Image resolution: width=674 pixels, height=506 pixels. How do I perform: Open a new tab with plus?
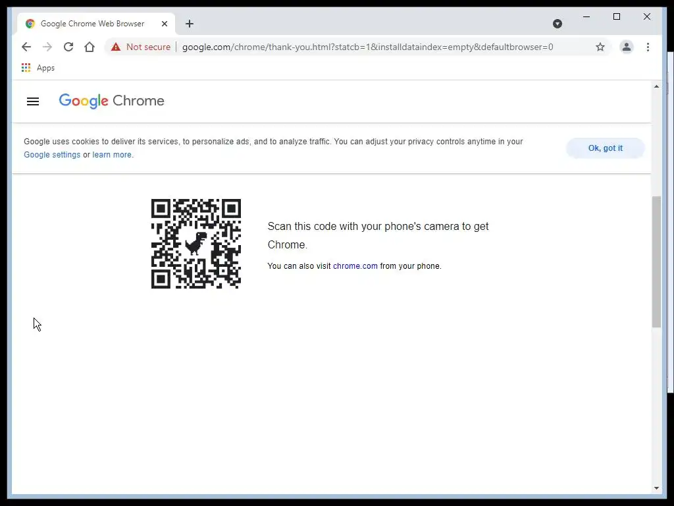190,24
